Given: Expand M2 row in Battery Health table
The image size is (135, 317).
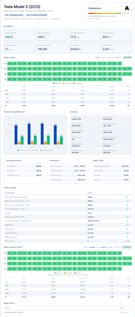Looking at the screenshot, I should [x=5, y=94].
